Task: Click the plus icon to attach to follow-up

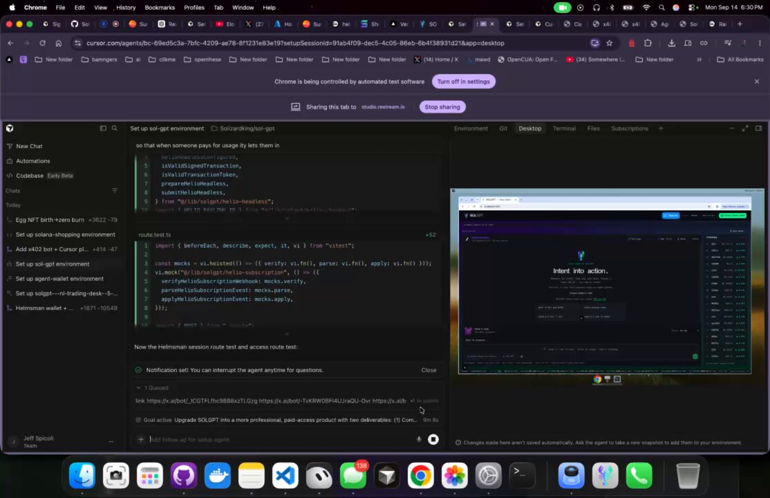Action: (141, 439)
